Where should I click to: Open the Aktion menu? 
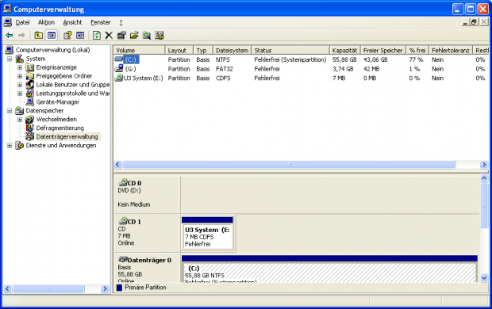tap(46, 22)
